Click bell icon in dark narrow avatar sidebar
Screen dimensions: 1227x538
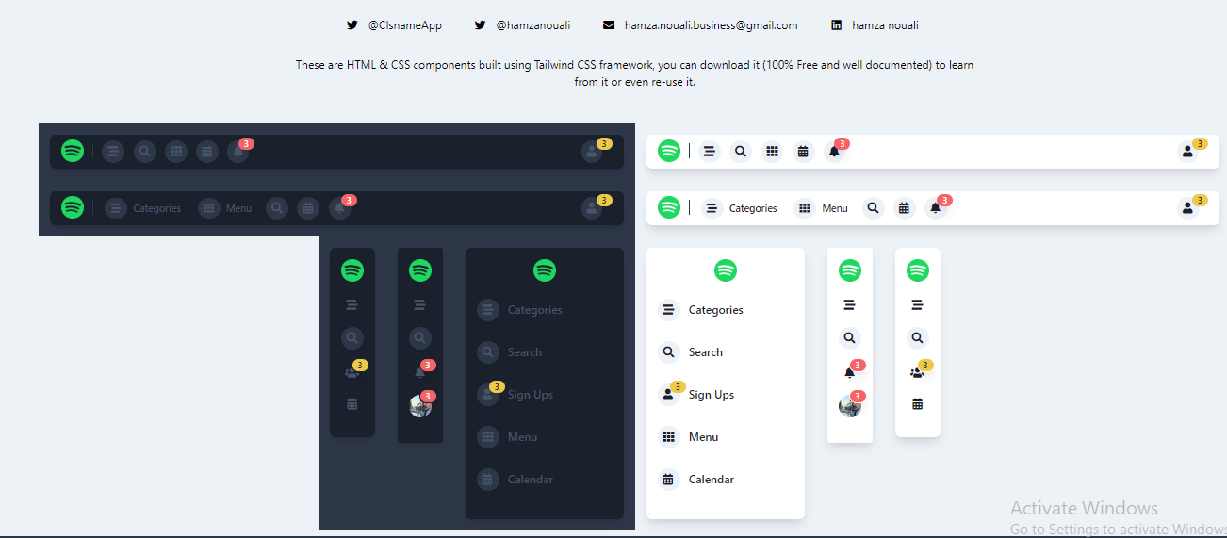pos(420,372)
